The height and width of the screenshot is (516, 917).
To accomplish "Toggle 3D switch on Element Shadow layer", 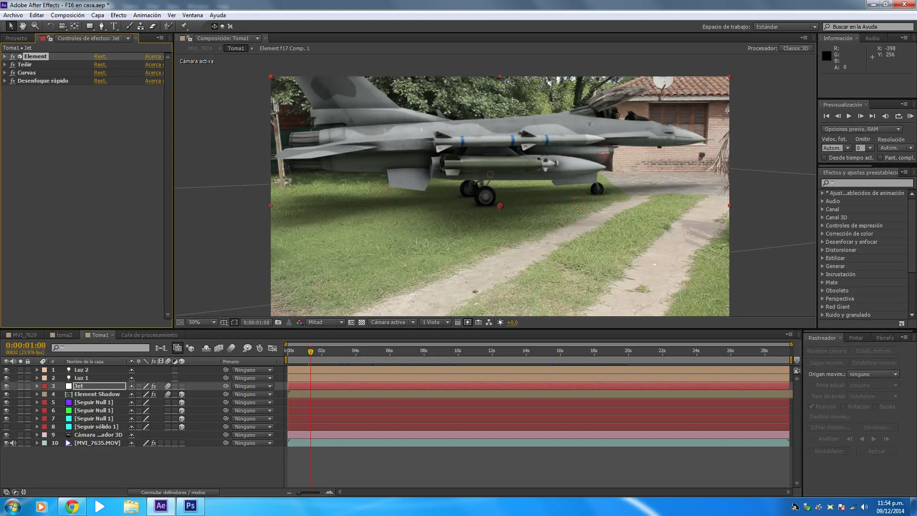I will [x=181, y=394].
